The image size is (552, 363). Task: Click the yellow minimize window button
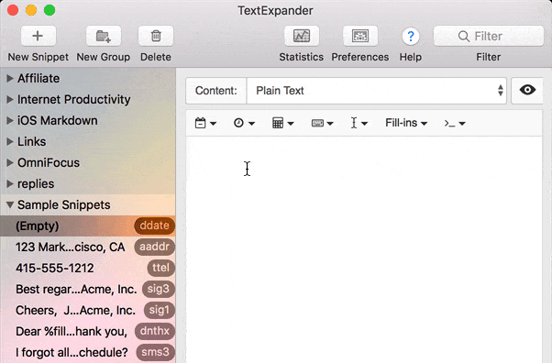pyautogui.click(x=31, y=10)
